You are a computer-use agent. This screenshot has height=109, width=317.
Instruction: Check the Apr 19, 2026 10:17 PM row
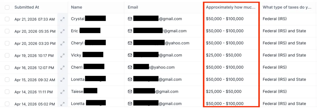(x=7, y=55)
